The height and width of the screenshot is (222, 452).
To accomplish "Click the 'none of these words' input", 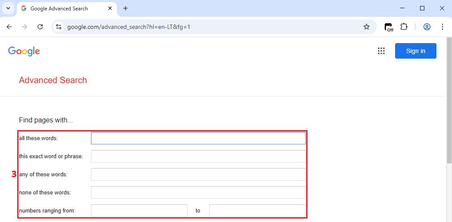I will [198, 193].
